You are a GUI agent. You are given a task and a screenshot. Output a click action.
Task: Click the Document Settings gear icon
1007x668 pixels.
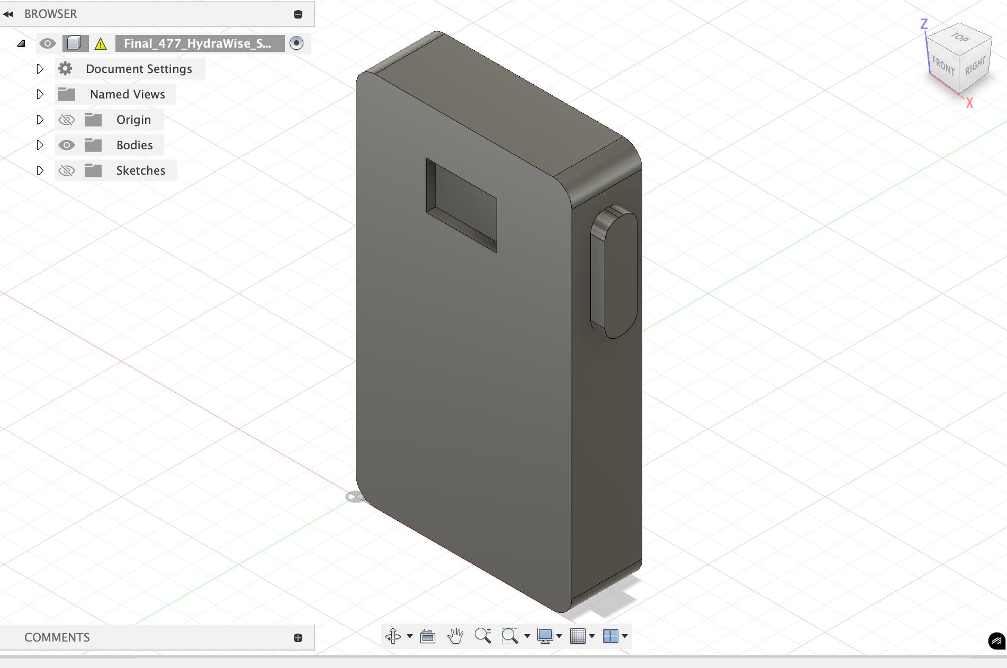pyautogui.click(x=65, y=68)
